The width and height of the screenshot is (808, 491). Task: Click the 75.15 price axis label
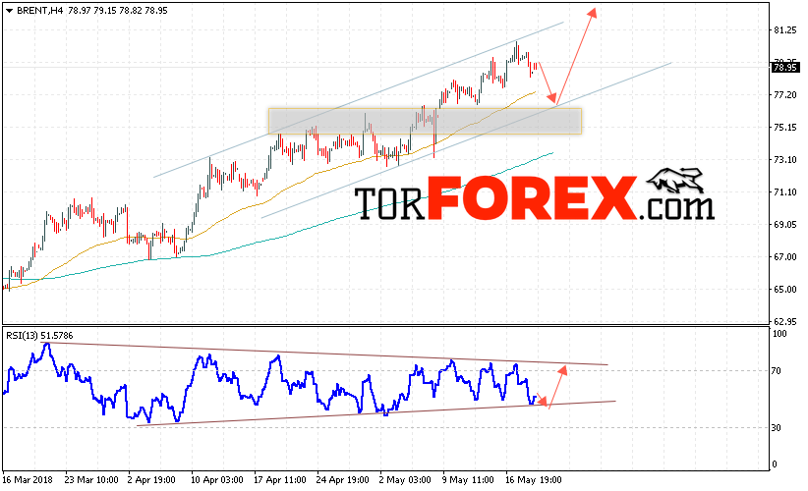point(784,128)
